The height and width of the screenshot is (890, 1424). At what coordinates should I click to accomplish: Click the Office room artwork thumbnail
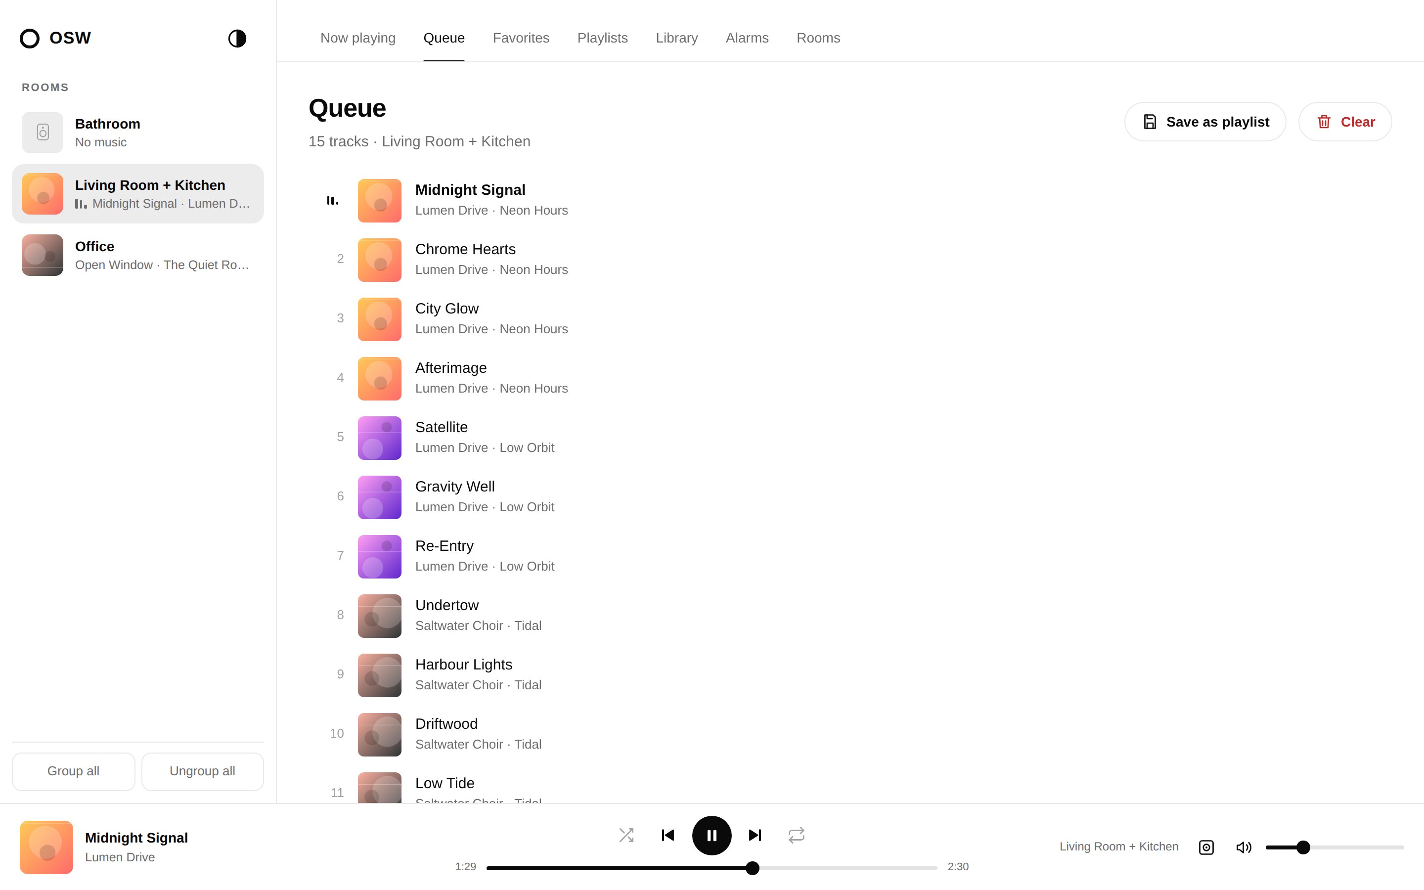point(43,255)
